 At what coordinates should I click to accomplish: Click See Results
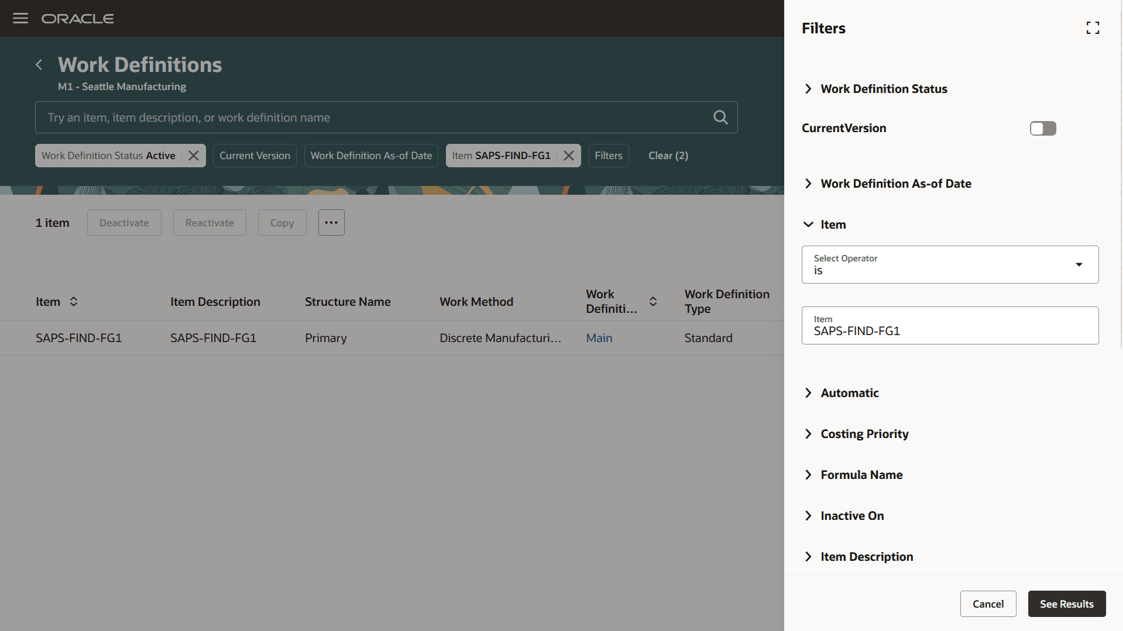[x=1066, y=604]
